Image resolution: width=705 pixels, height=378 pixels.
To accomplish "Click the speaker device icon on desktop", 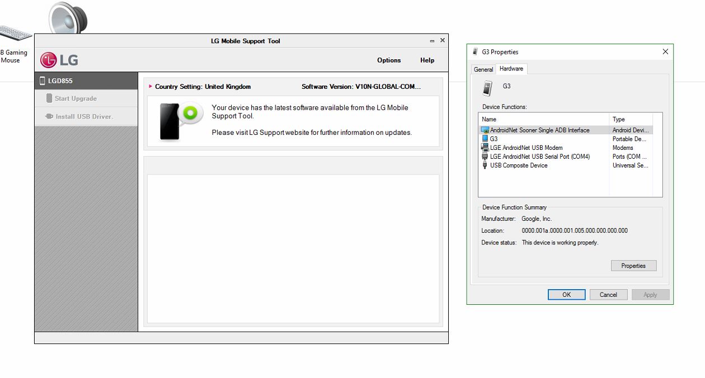I will (67, 18).
